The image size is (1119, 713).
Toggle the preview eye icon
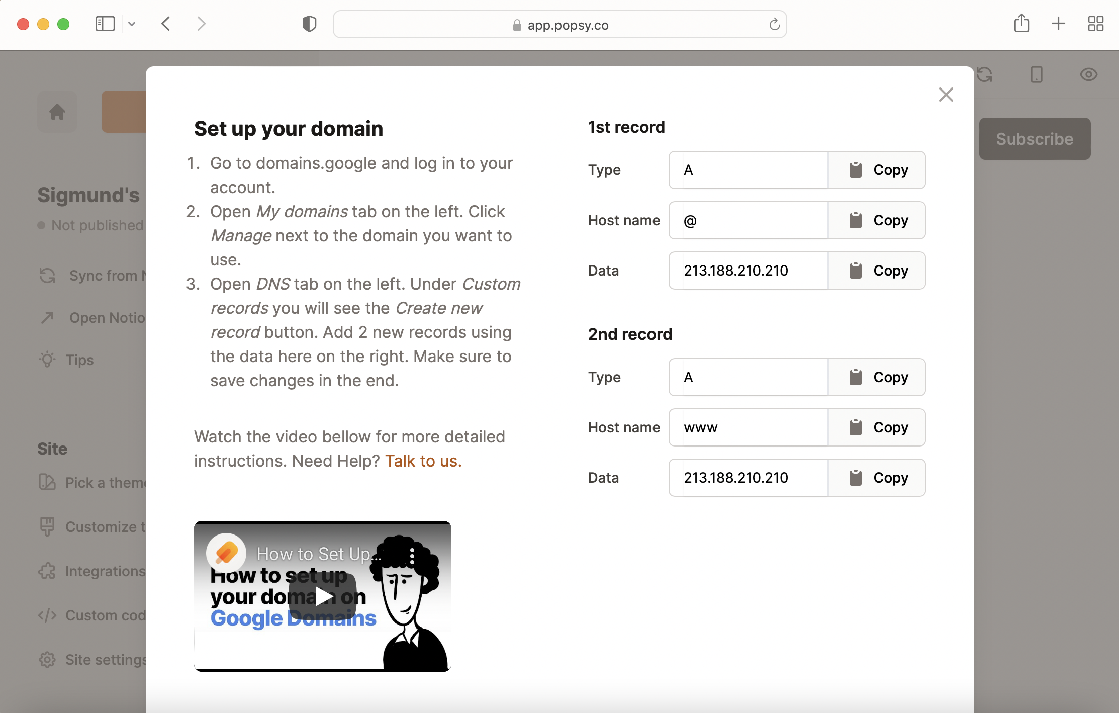point(1088,75)
